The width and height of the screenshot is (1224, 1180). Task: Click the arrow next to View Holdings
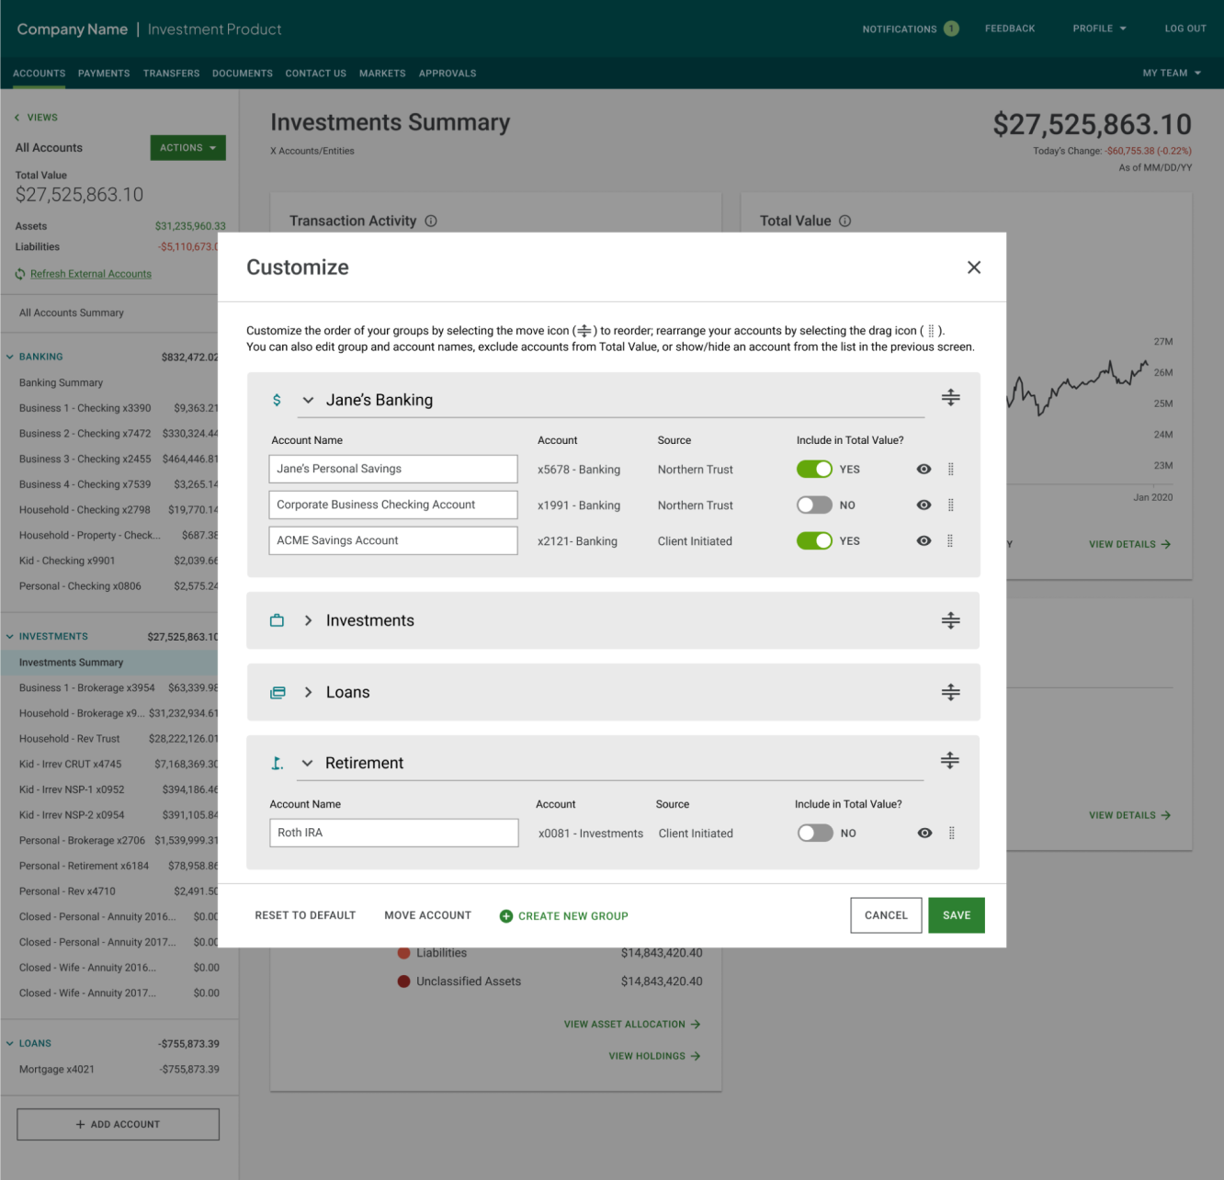pyautogui.click(x=696, y=1057)
